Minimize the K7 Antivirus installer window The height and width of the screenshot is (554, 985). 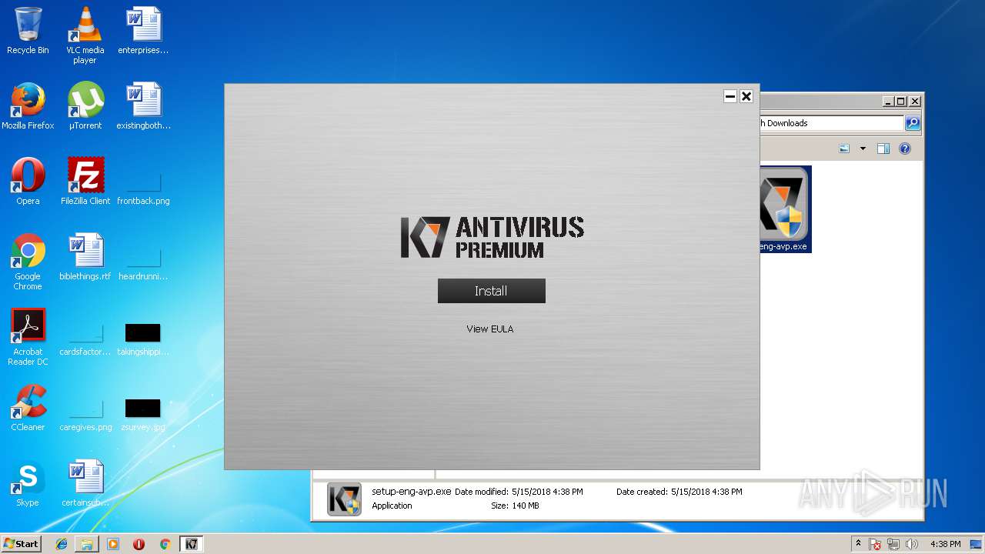[730, 96]
